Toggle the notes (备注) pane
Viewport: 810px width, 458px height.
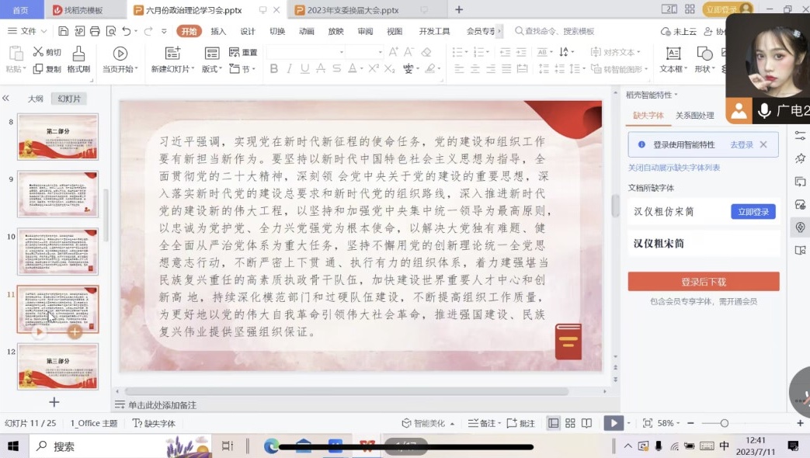[x=481, y=423]
